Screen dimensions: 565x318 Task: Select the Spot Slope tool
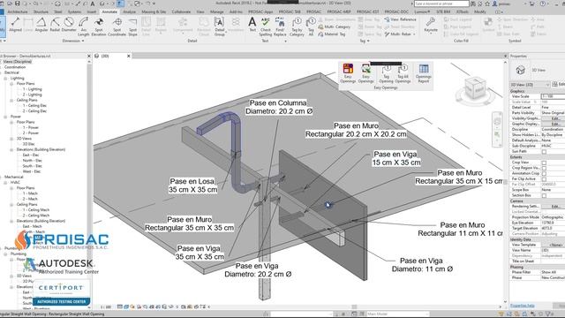132,27
